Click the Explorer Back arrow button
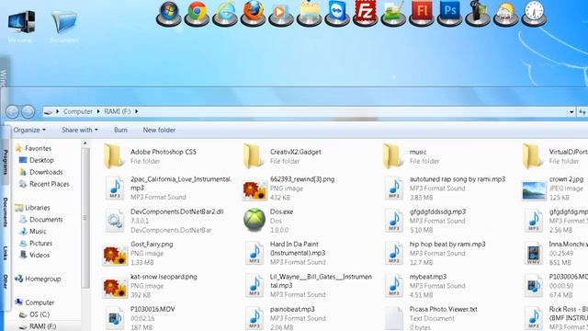 click(12, 111)
